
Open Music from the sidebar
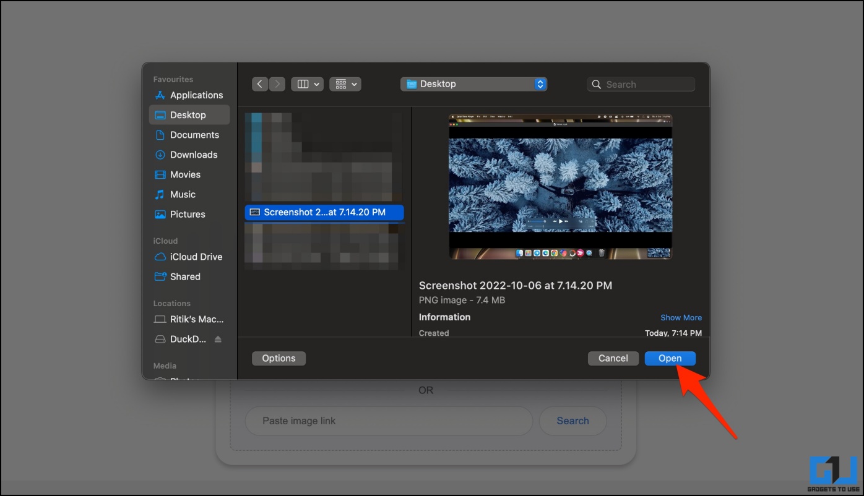click(x=189, y=194)
